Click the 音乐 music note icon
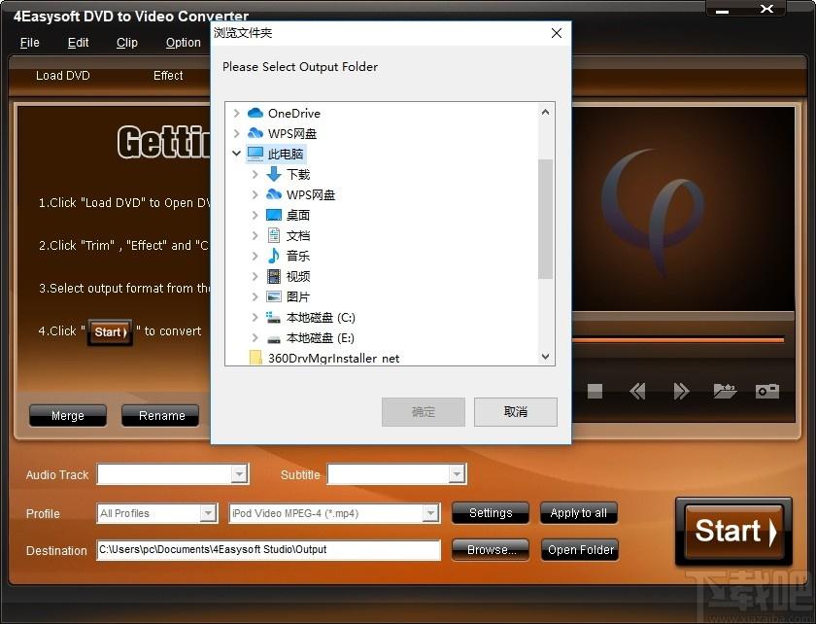Screen dimensions: 816x624 [x=274, y=256]
